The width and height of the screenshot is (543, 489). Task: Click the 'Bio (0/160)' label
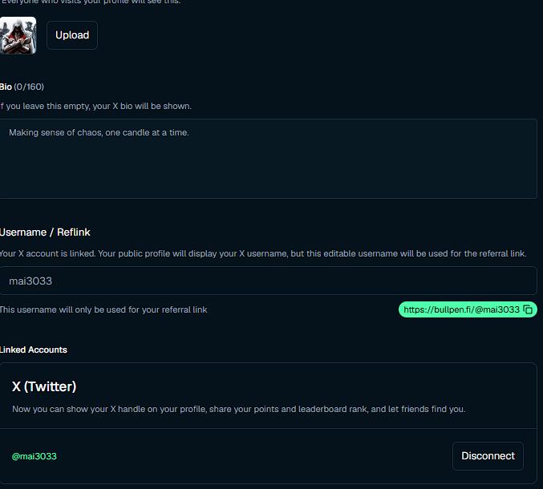pos(22,87)
